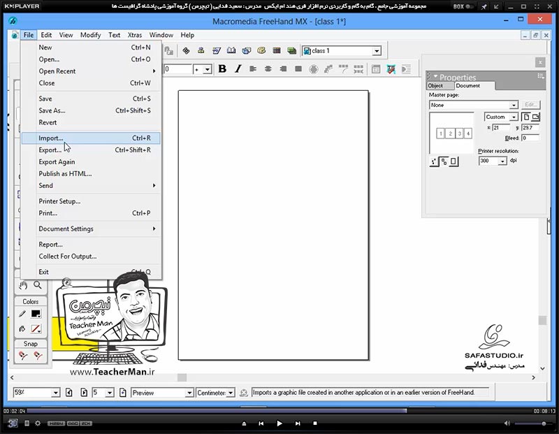Viewport: 559px width, 434px height.
Task: Choose Import... from the File menu
Action: pyautogui.click(x=91, y=138)
